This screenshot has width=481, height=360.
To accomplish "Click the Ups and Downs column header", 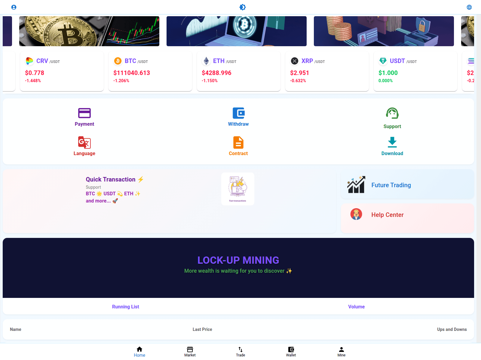I will coord(452,329).
